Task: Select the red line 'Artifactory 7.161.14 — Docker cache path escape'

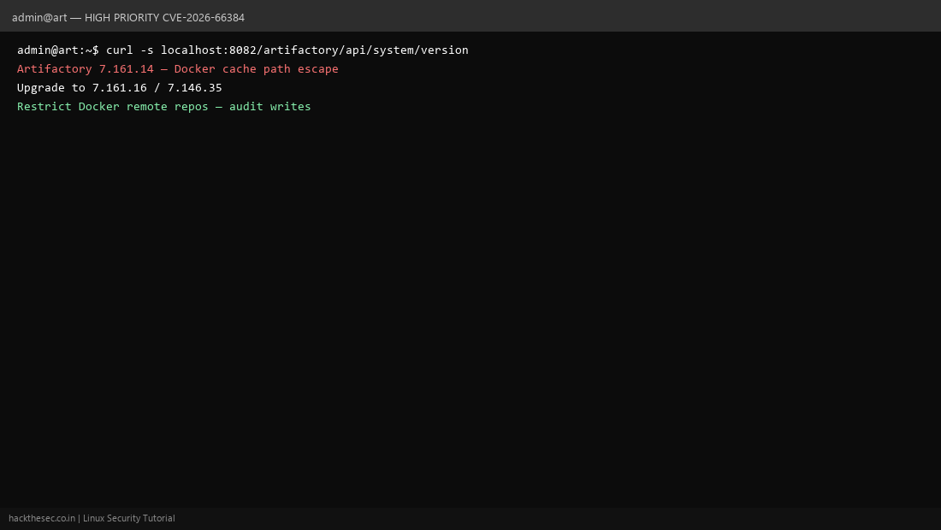Action: [x=178, y=69]
